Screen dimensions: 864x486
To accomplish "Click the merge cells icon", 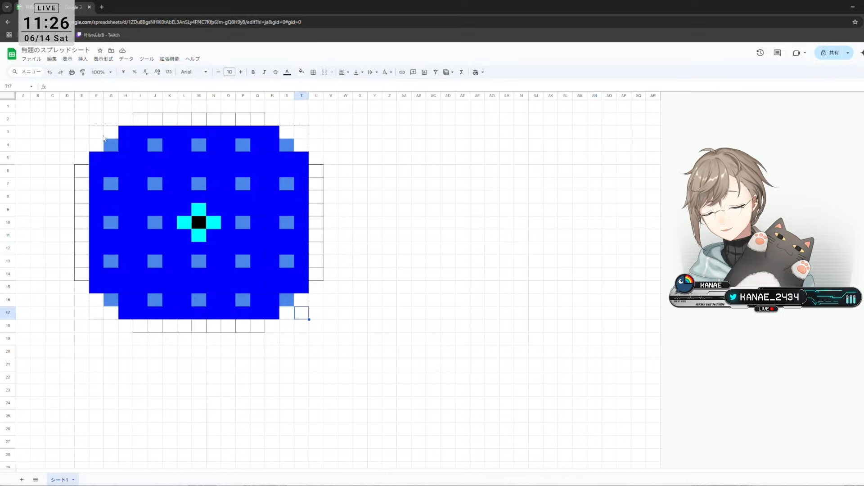I will [x=324, y=72].
